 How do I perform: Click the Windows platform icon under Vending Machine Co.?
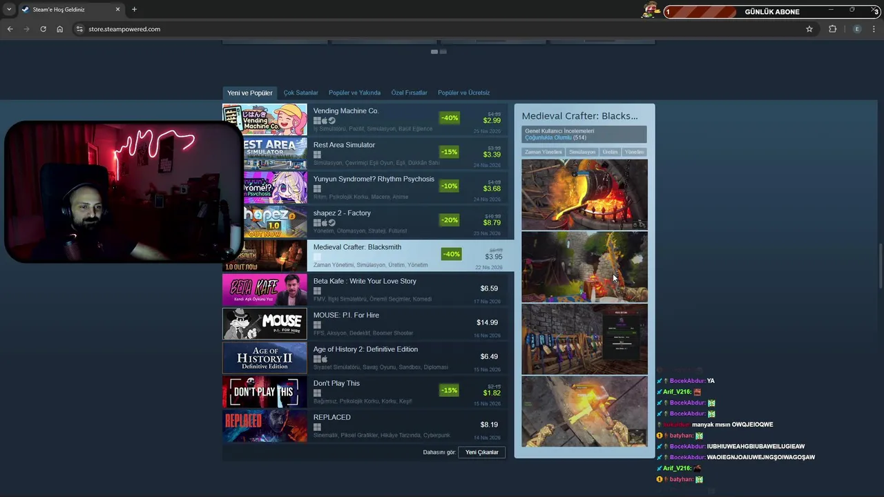[x=317, y=121]
